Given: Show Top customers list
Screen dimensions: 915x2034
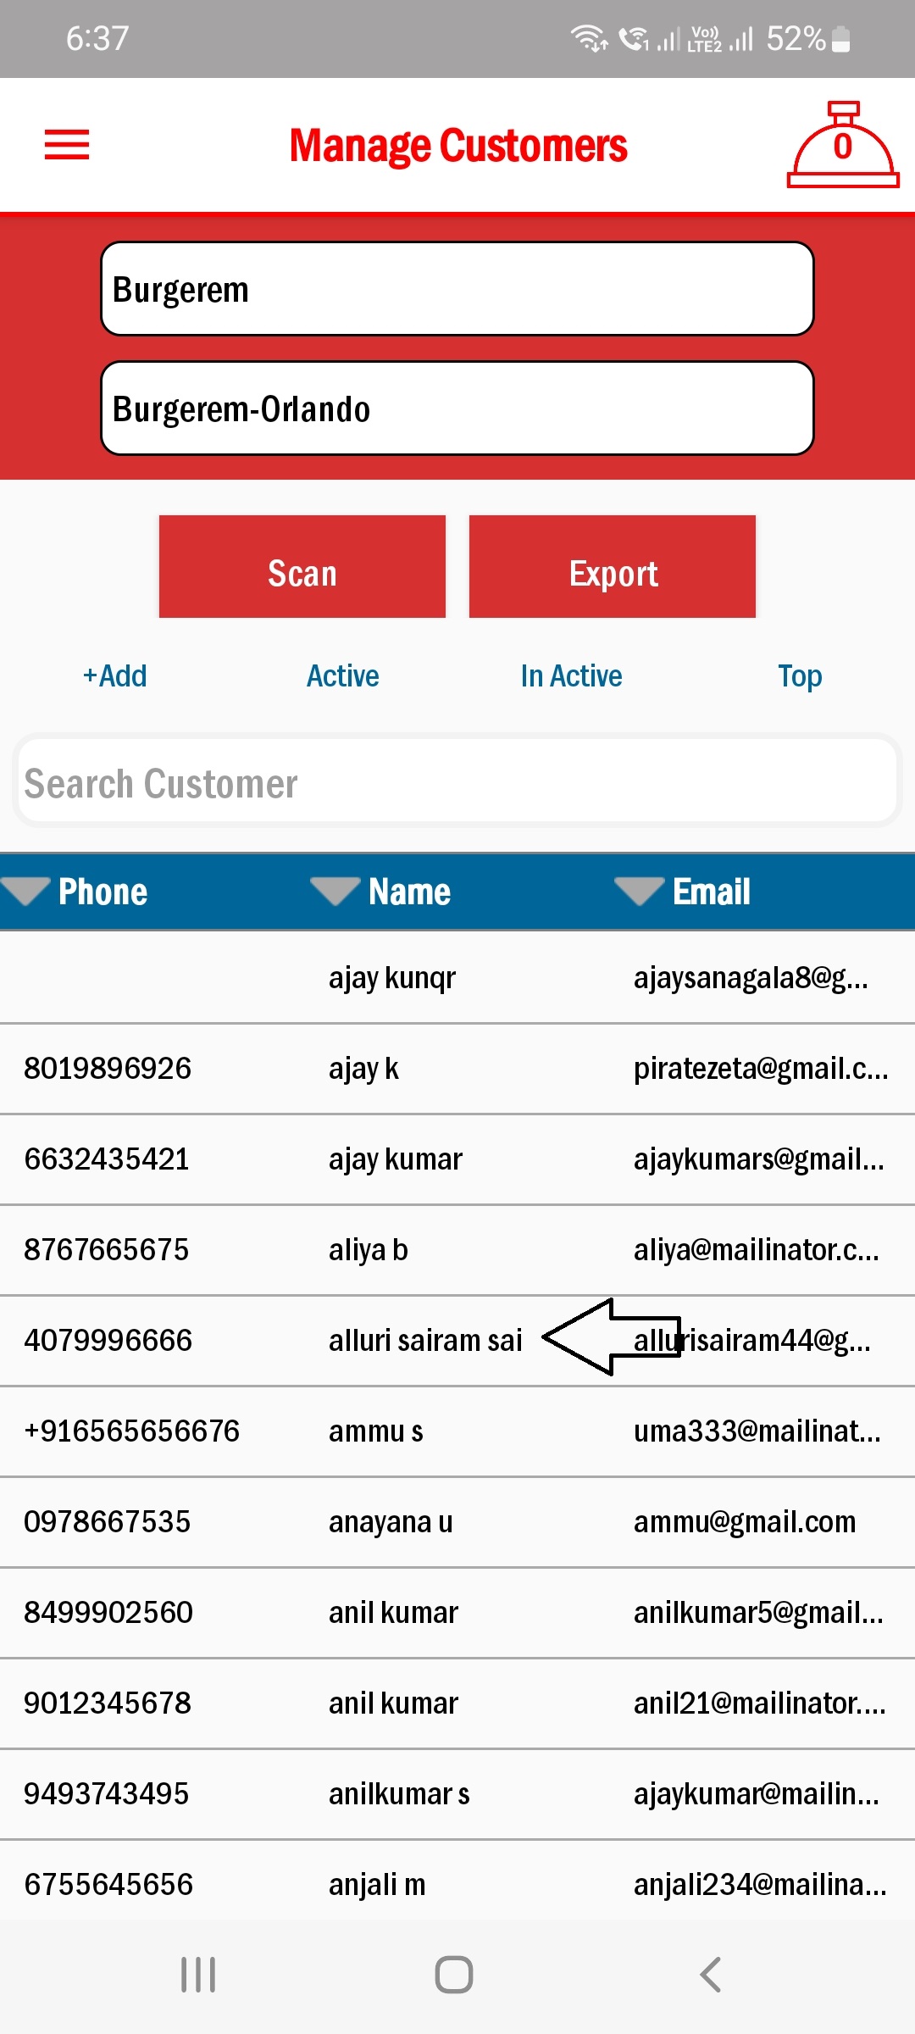Looking at the screenshot, I should coord(800,675).
